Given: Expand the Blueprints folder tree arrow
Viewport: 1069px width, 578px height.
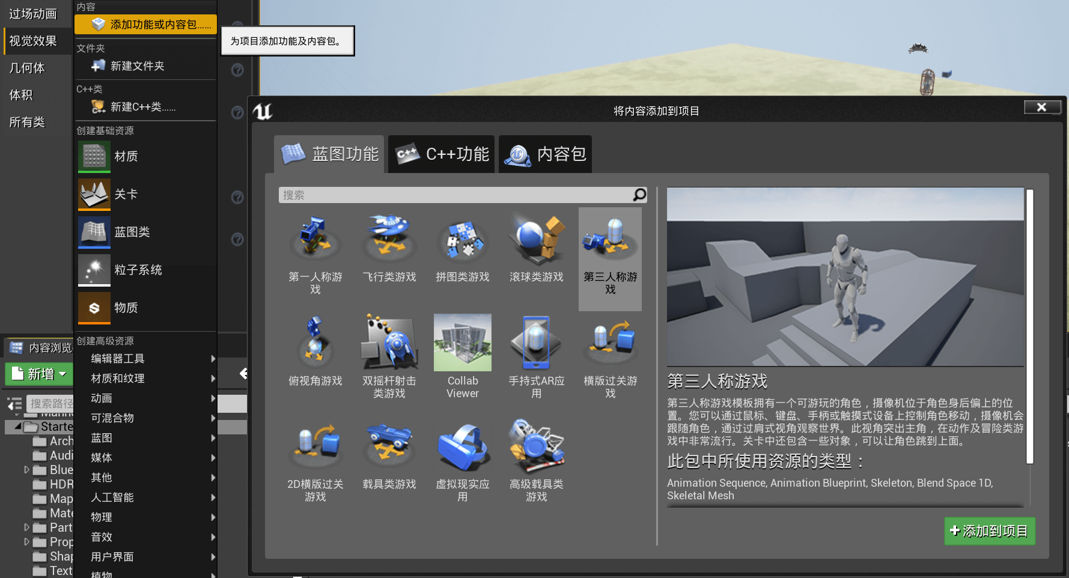Looking at the screenshot, I should point(26,470).
